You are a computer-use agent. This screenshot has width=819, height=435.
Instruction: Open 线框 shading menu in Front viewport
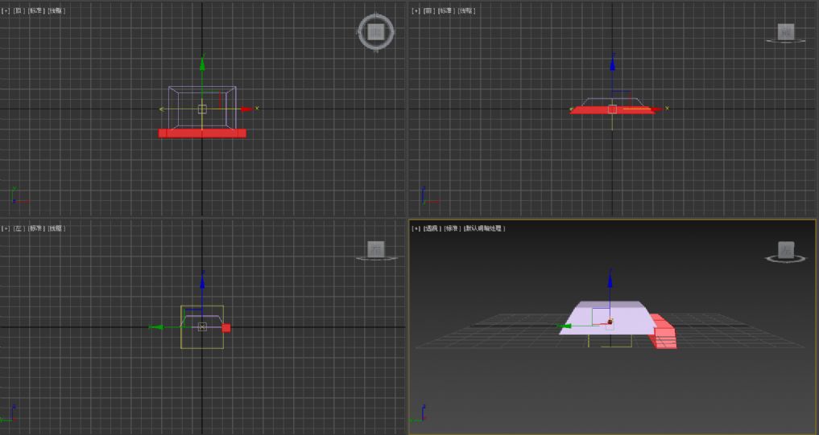click(x=466, y=10)
